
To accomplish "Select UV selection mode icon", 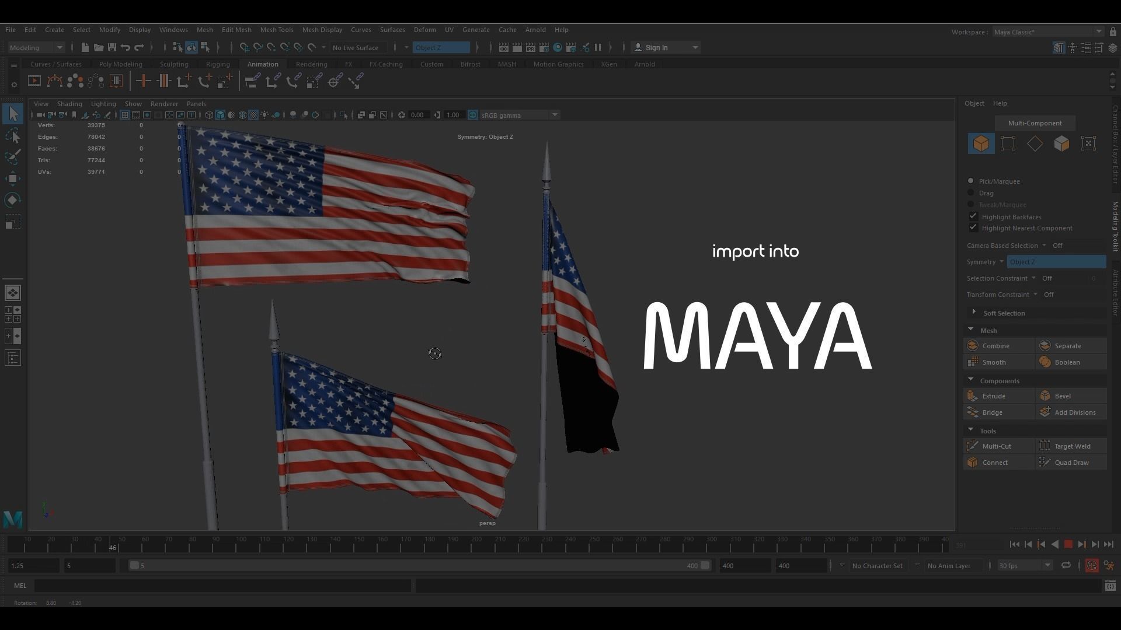I will coord(1088,143).
